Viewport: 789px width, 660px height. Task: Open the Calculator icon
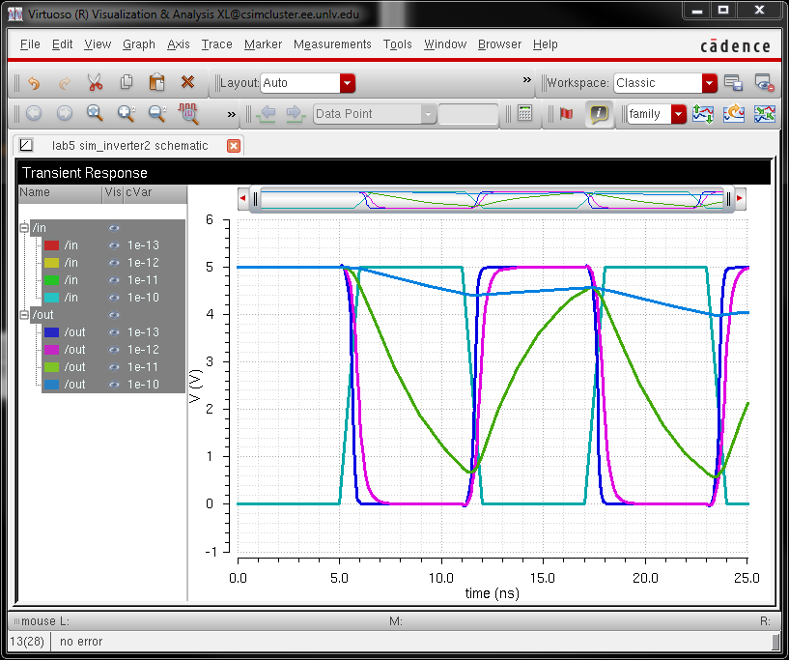tap(525, 114)
